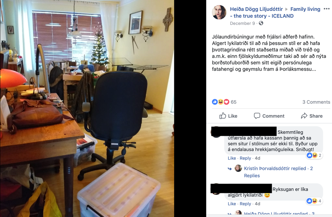Click the thumbs-up Like icon under post

223,116
